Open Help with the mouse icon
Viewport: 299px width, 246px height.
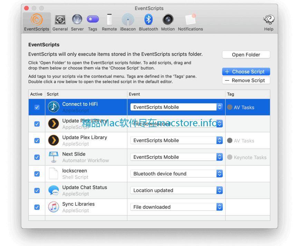coord(269,22)
